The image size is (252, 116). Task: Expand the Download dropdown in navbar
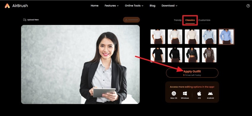coord(169,6)
